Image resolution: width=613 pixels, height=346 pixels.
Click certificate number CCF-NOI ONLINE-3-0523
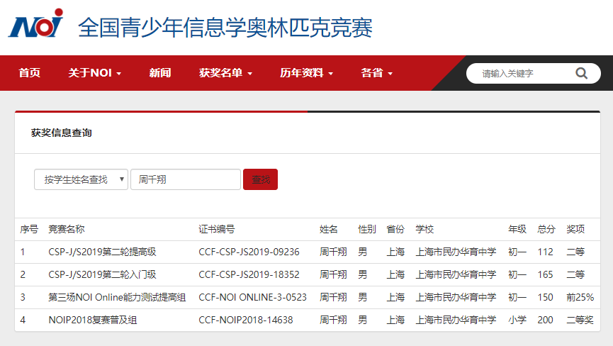click(x=252, y=297)
